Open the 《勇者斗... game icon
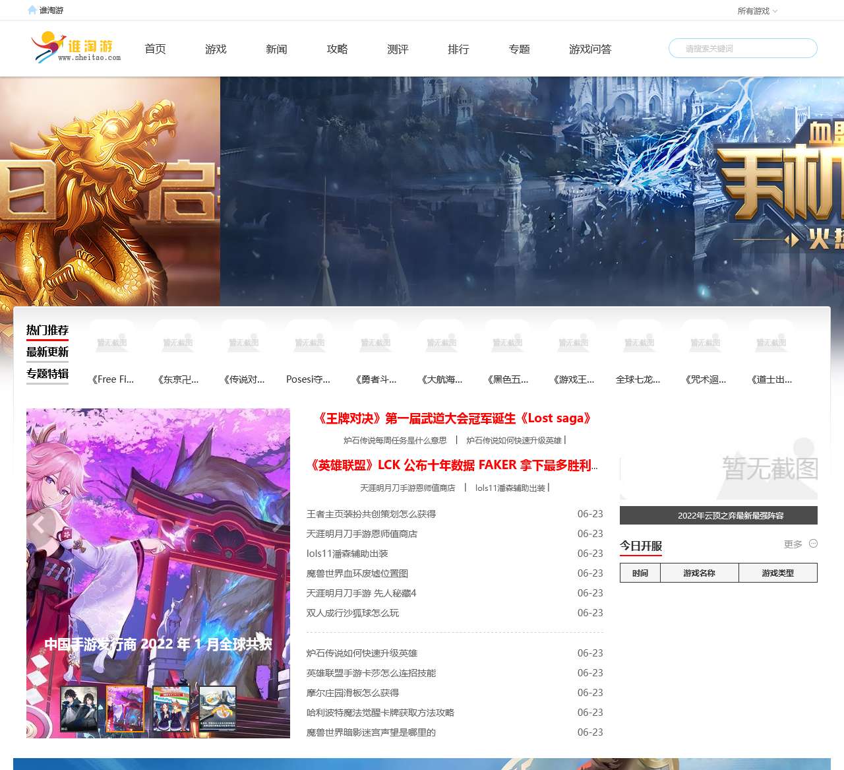844x770 pixels. pos(376,342)
